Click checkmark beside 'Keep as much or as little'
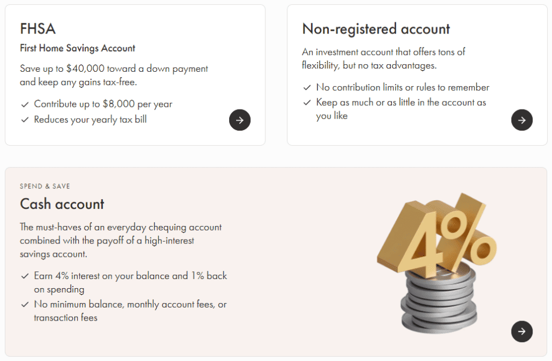Viewport: 552px width, 361px height. pos(307,103)
